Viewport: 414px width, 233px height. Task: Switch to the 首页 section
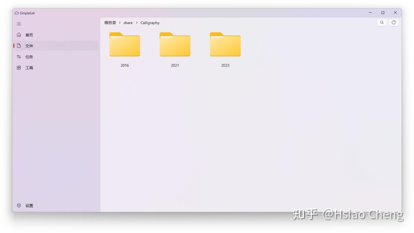coord(29,35)
